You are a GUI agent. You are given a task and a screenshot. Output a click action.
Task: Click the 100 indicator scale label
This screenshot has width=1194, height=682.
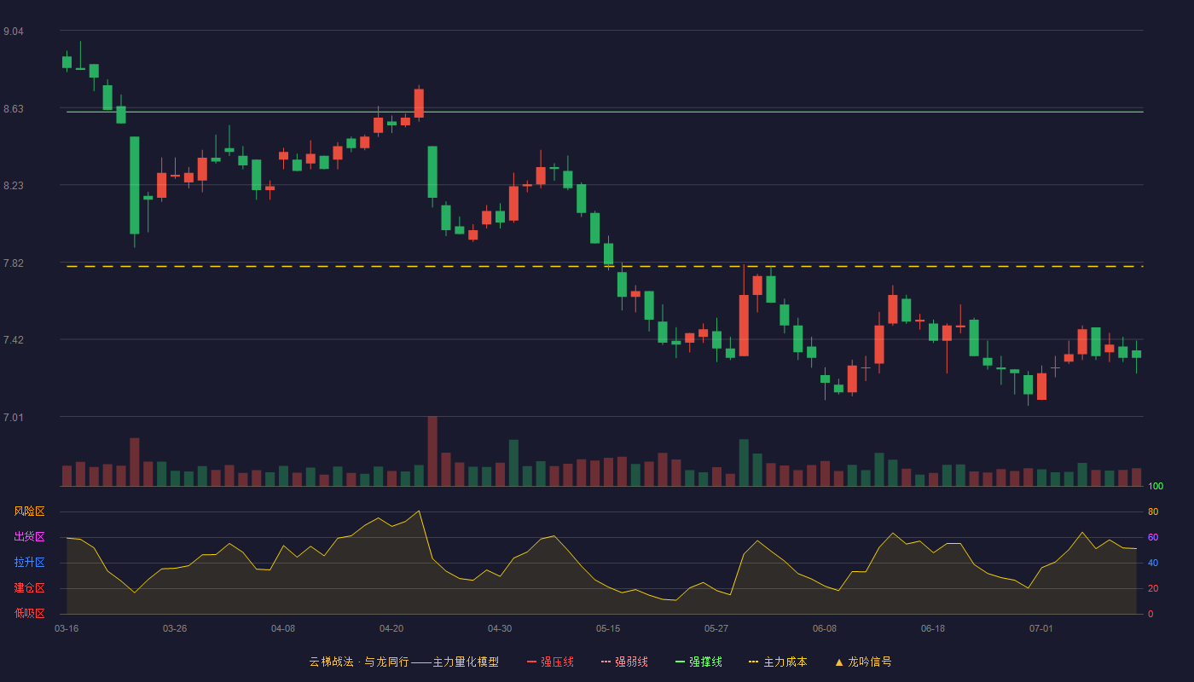(1156, 486)
